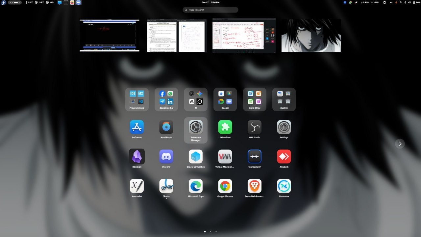Select the whiteboard with red notes thumbnail
This screenshot has height=237, width=421.
pos(244,36)
